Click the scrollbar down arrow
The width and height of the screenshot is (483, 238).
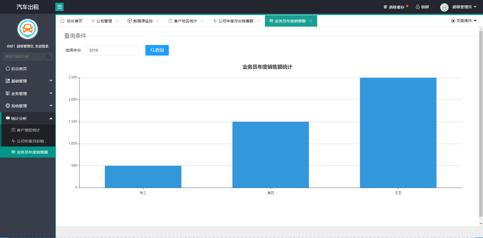tap(481, 224)
